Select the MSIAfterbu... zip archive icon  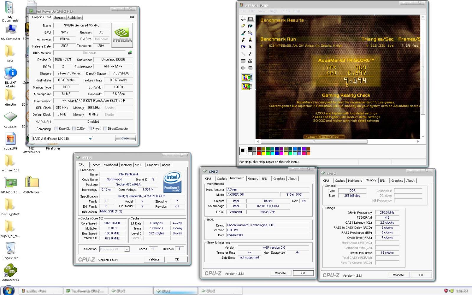coord(32,185)
